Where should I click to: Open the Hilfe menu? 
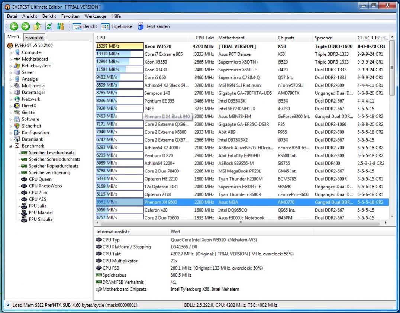116,16
